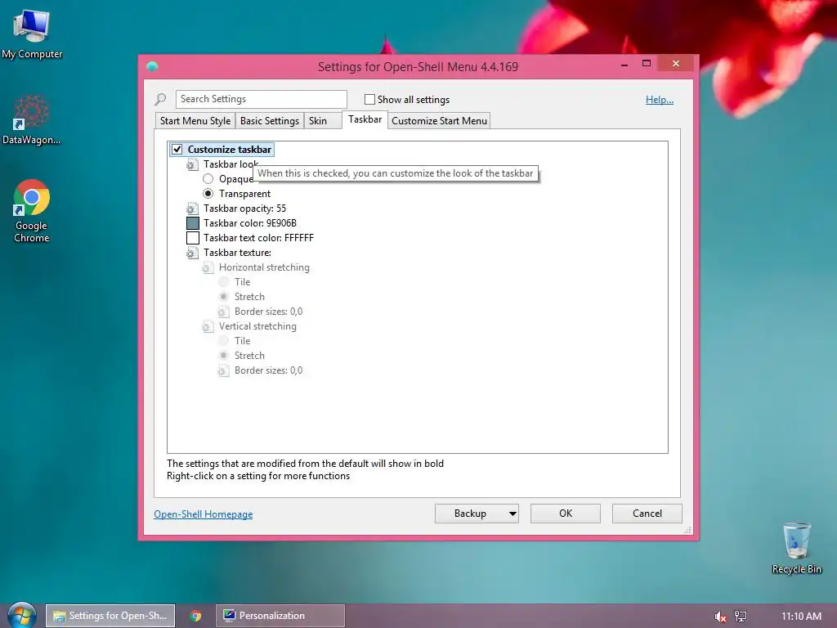Select Tile under Horizontal stretching

pos(224,282)
